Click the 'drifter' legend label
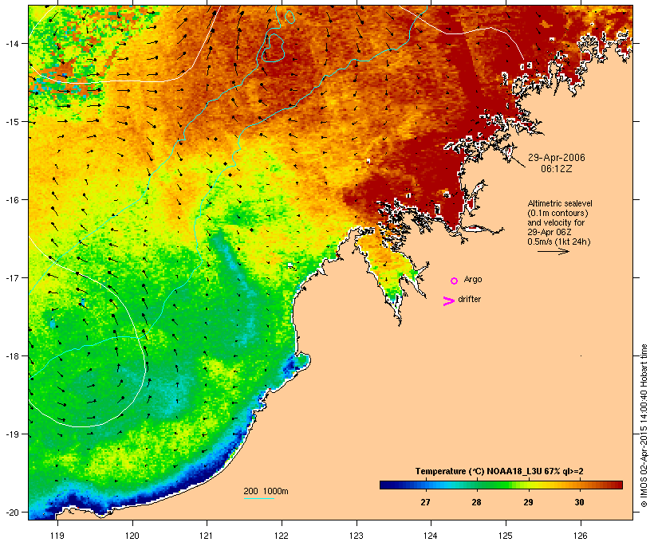654x542 pixels. point(469,299)
